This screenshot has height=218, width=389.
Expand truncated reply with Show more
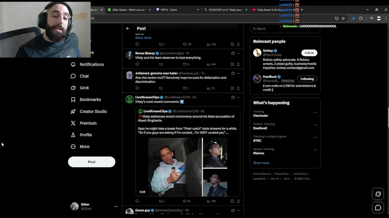click(x=143, y=38)
